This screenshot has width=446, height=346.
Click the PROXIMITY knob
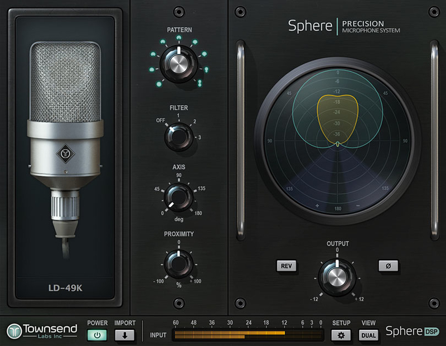pyautogui.click(x=178, y=265)
